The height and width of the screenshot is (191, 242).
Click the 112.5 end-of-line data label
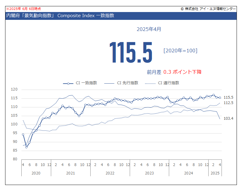tap(228, 103)
